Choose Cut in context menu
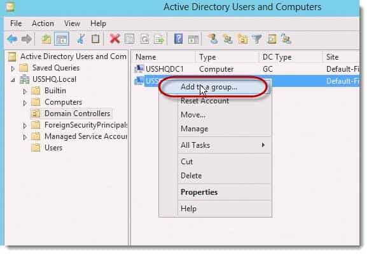Screen dimensions: 369x255 pos(215,162)
